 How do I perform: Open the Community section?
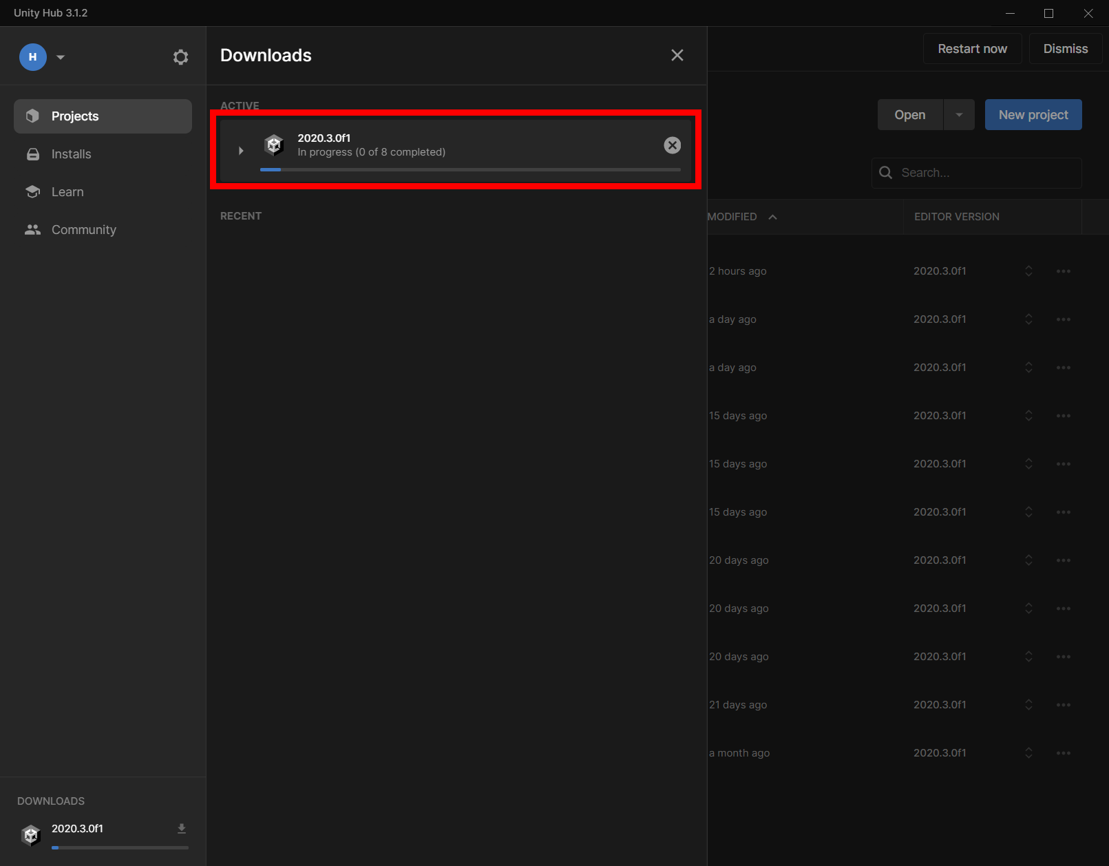point(103,230)
